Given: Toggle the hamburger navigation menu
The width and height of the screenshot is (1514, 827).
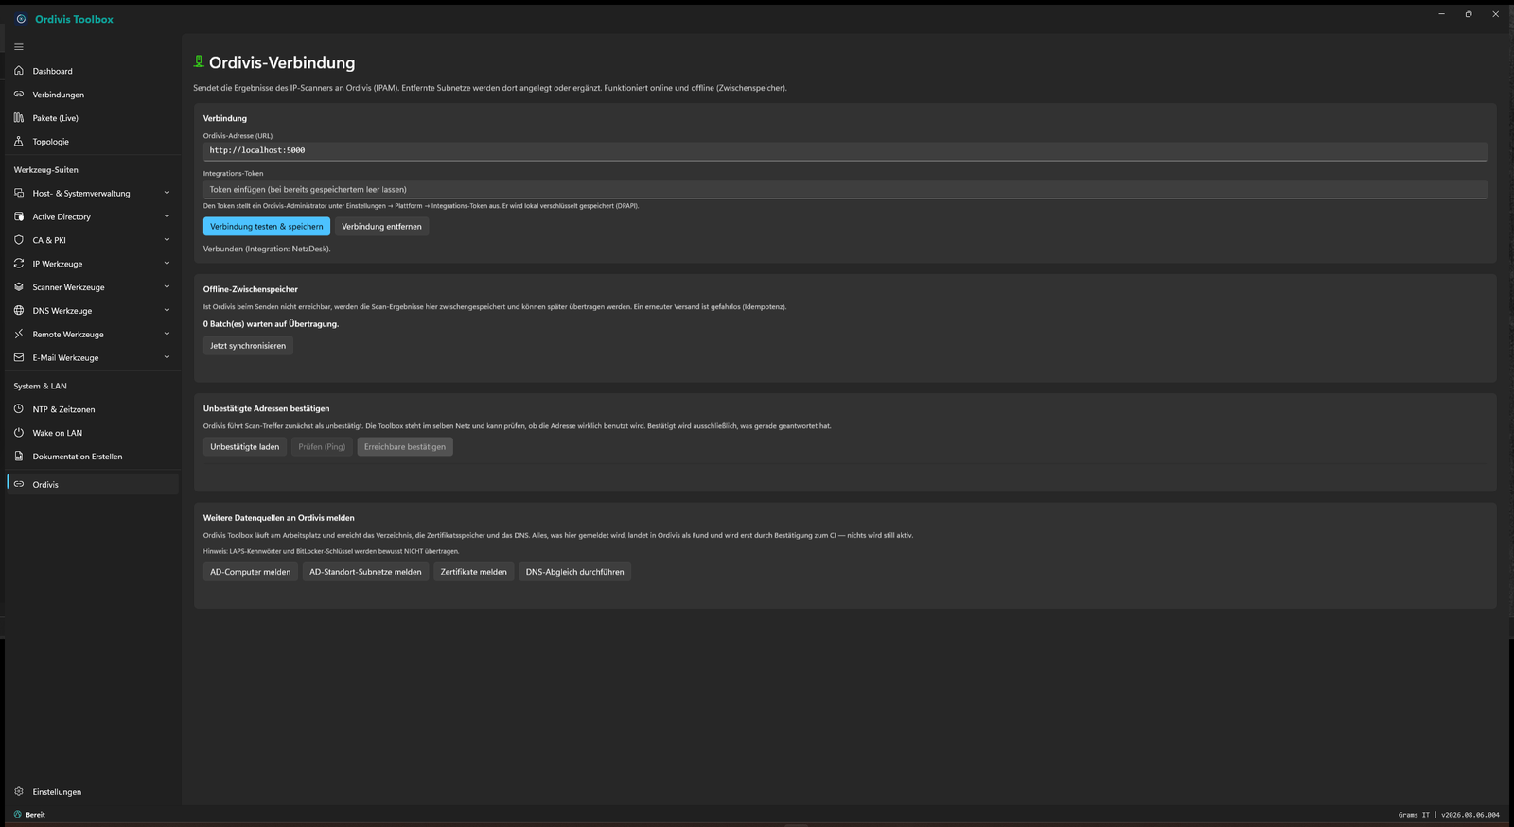Looking at the screenshot, I should click(x=18, y=47).
